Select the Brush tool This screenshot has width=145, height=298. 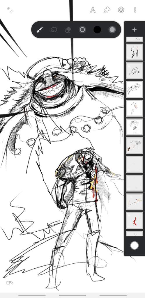(40, 30)
